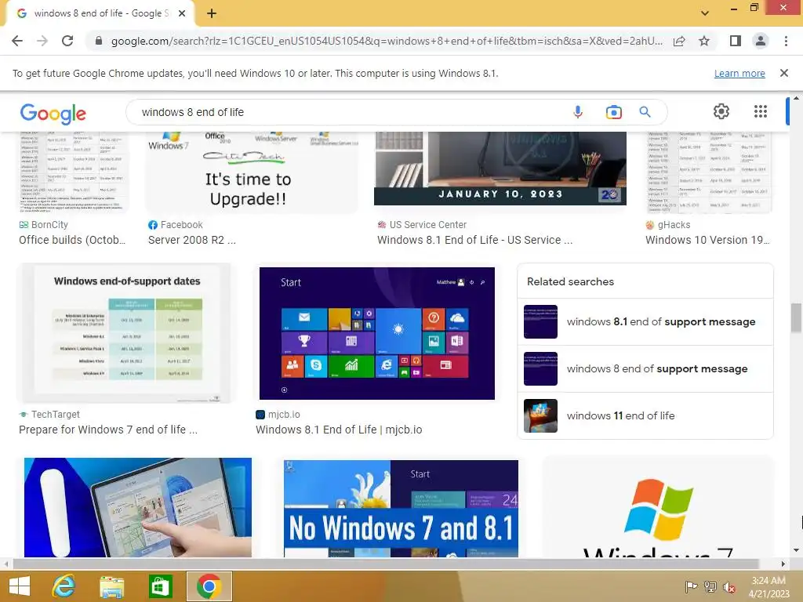This screenshot has width=803, height=602.
Task: Click 'Windows 8.1 End of Life - US Service' title
Action: point(474,240)
